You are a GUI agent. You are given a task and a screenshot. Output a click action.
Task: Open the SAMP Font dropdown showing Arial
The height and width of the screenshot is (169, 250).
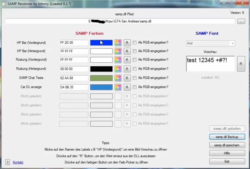coord(210,43)
